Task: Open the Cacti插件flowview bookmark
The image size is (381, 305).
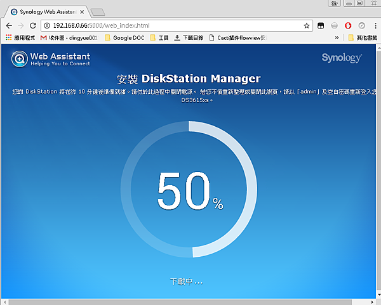Action: 238,37
